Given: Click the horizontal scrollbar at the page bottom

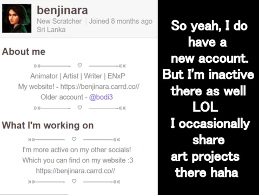Looking at the screenshot, I should 34,194.
